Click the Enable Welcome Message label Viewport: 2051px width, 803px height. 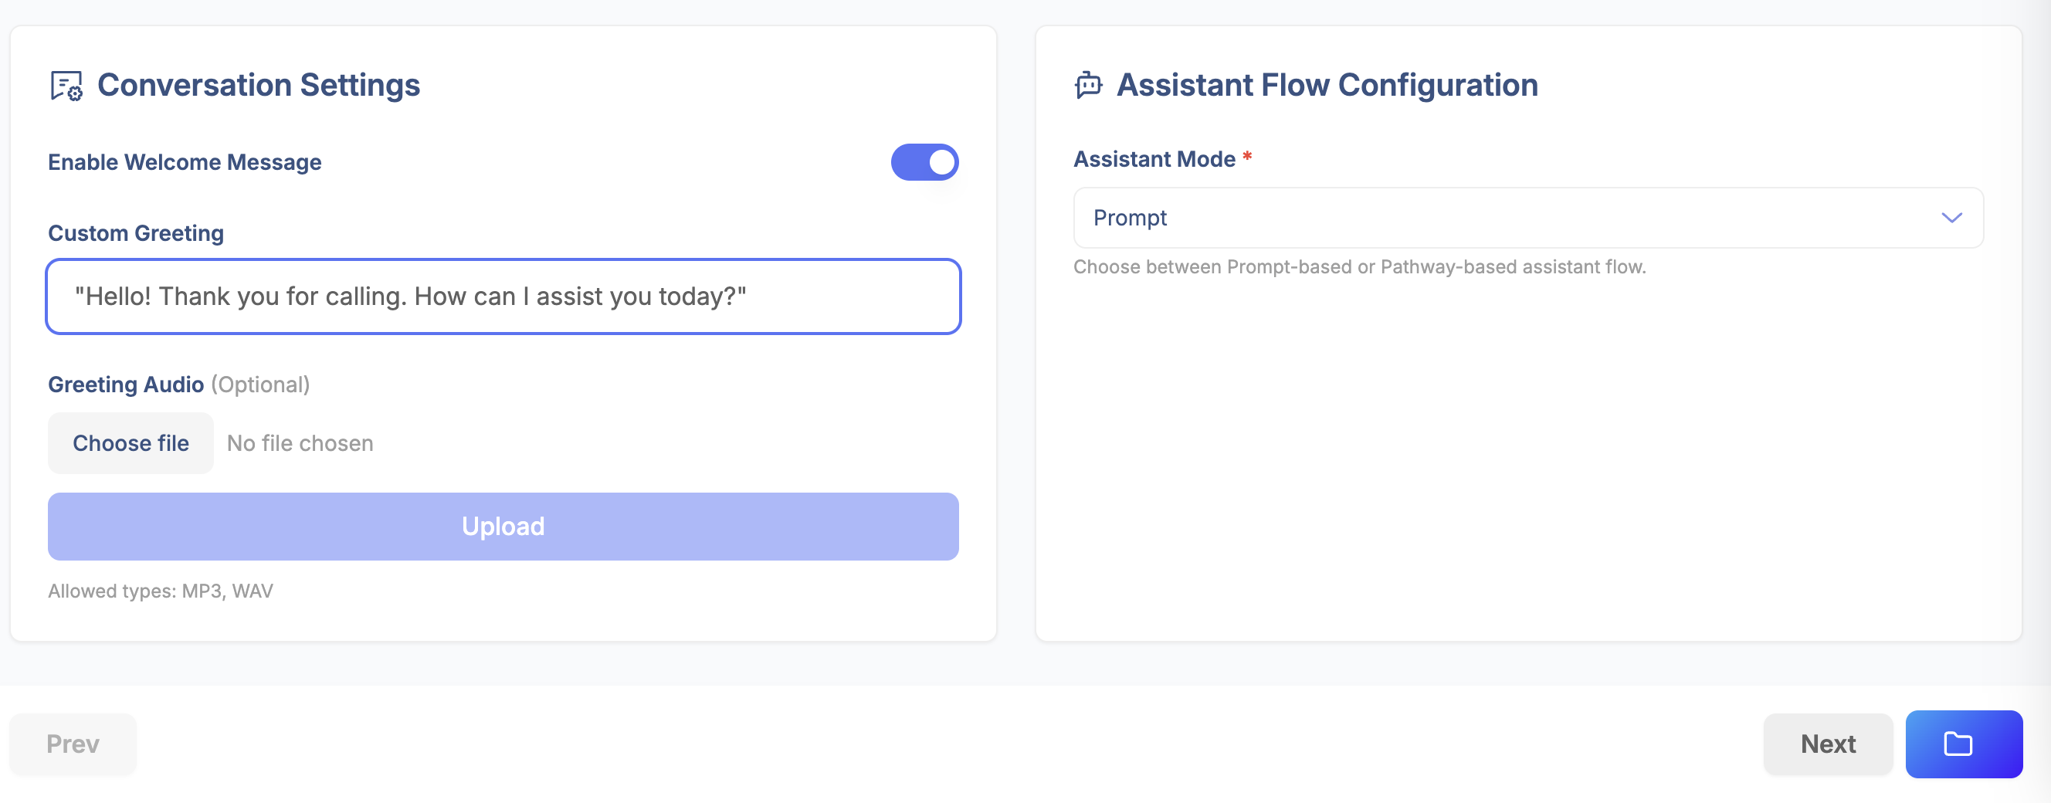[185, 162]
